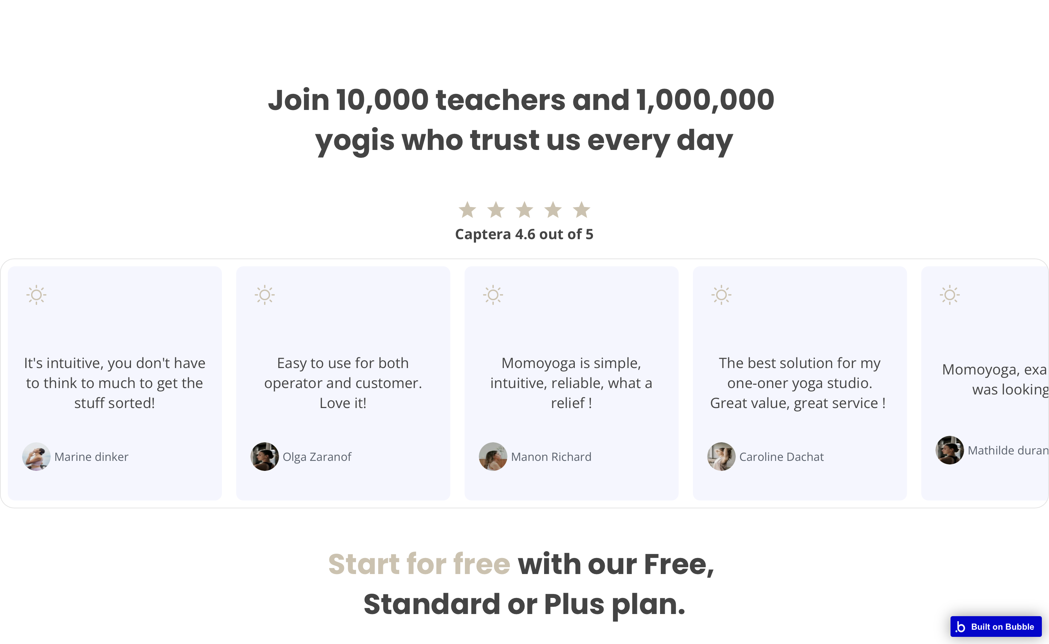
Task: Click the Caroline Dachat name label
Action: (781, 457)
